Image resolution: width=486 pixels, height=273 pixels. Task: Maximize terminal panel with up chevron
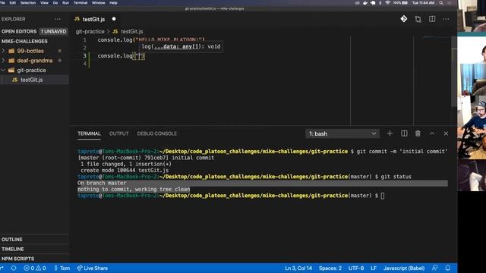click(x=432, y=133)
